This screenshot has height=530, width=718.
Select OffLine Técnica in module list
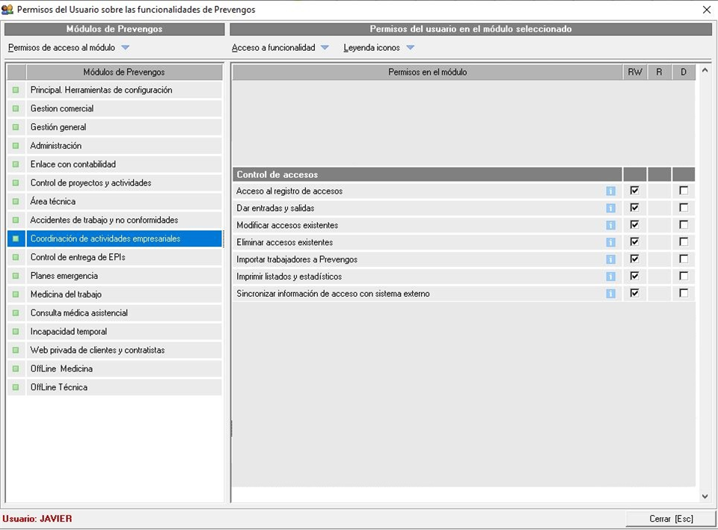tap(59, 387)
